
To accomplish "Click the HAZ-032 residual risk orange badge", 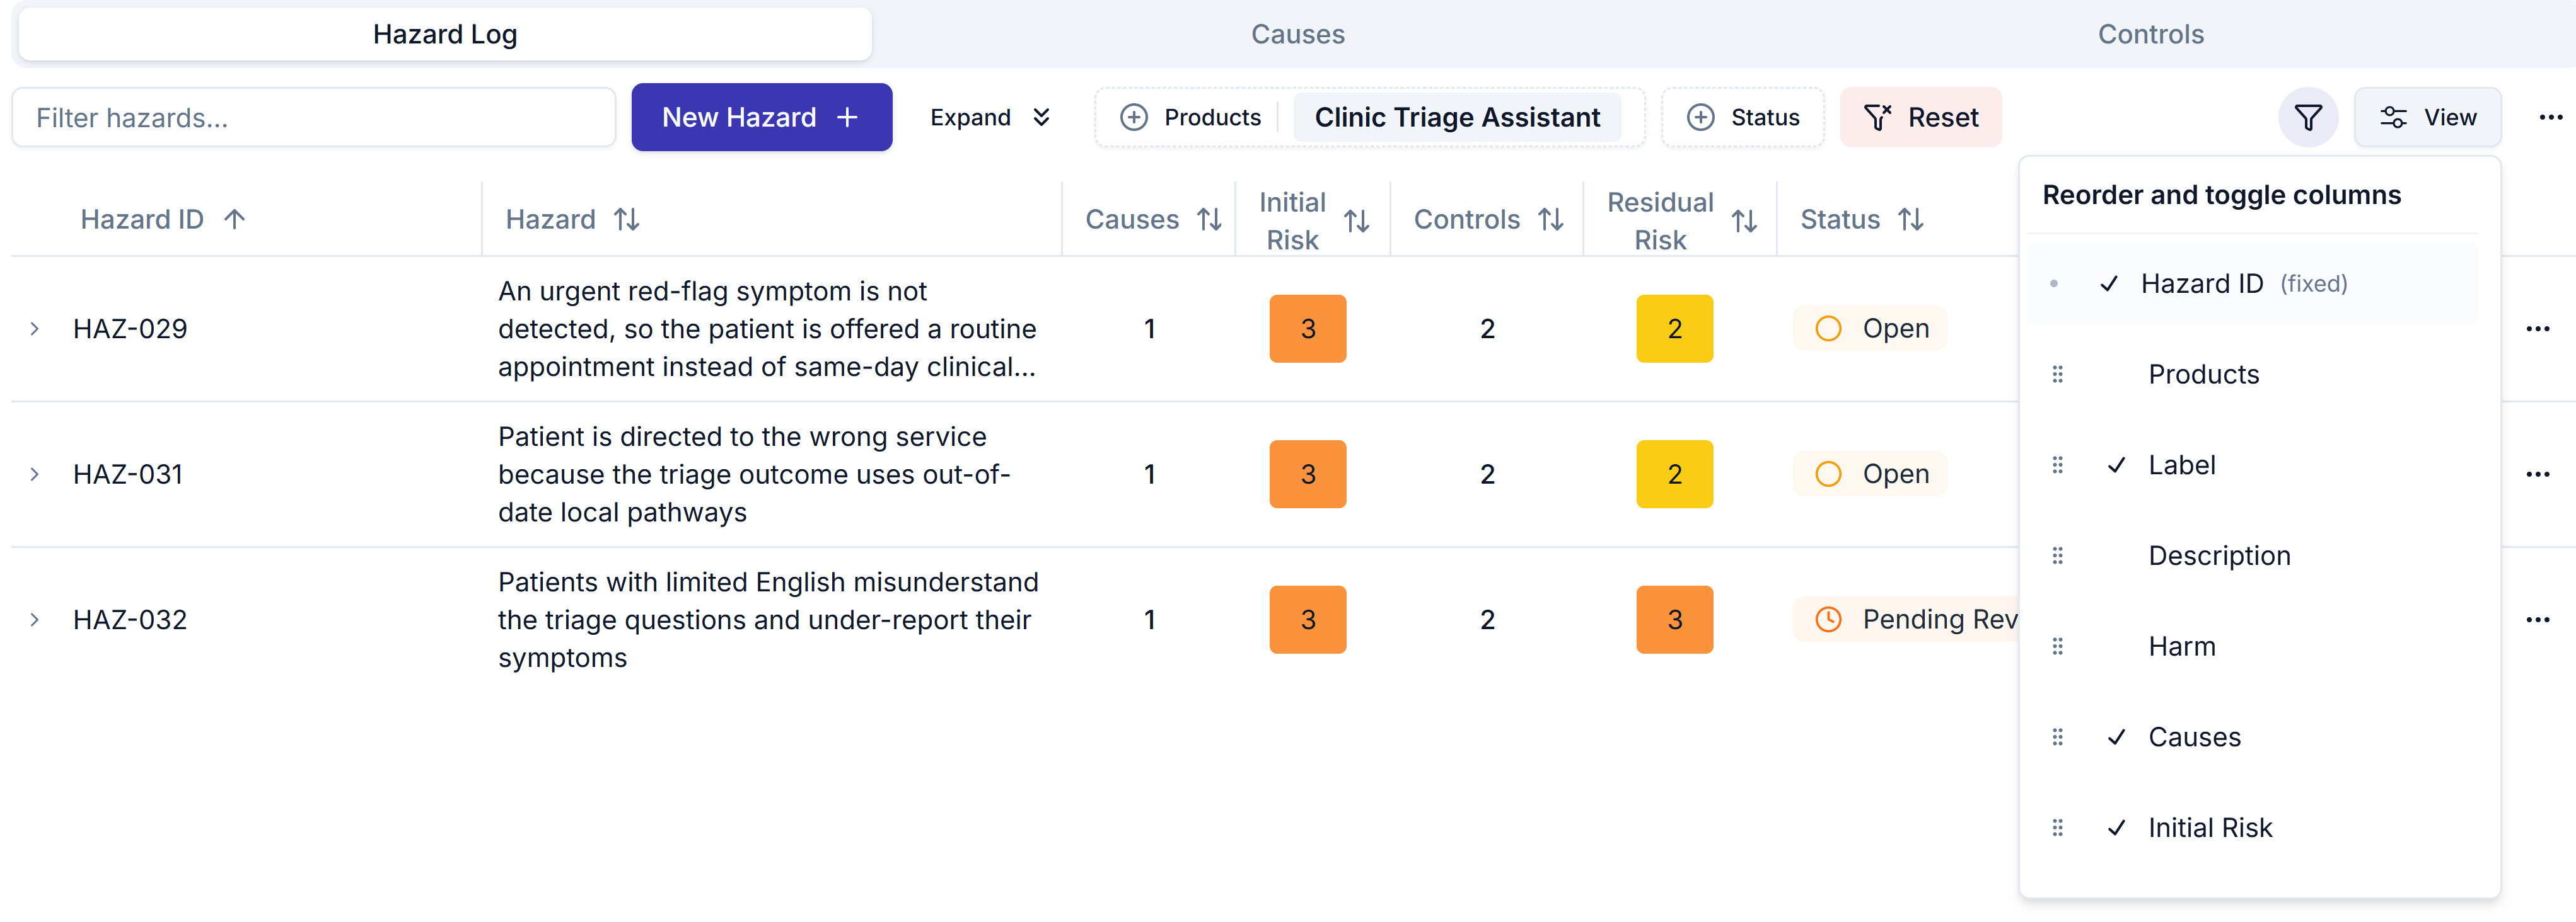I will click(1675, 620).
